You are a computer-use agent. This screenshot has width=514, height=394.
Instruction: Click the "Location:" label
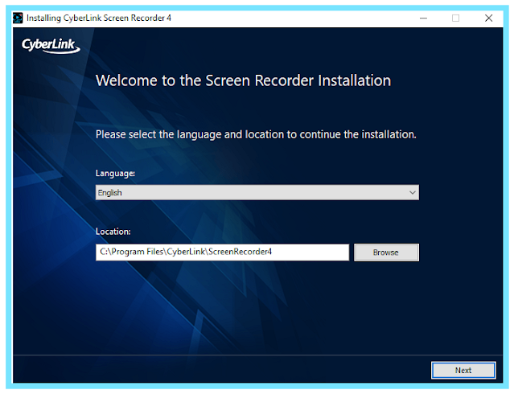tap(113, 232)
